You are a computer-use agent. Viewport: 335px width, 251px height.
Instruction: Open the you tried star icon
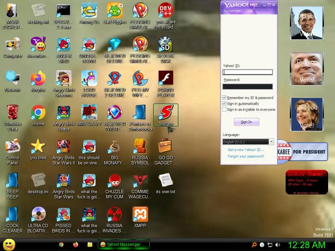38,149
